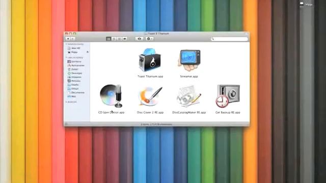326x183 pixels.
Task: Click the Toast 9 Titanium window title
Action: (158, 34)
